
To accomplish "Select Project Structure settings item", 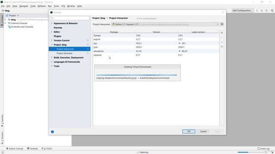I will pyautogui.click(x=70, y=53).
